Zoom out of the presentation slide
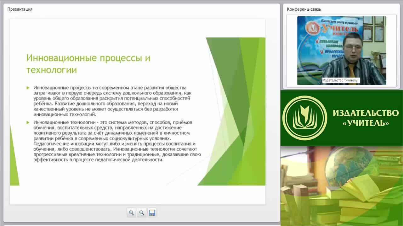The height and width of the screenshot is (226, 403). click(142, 213)
